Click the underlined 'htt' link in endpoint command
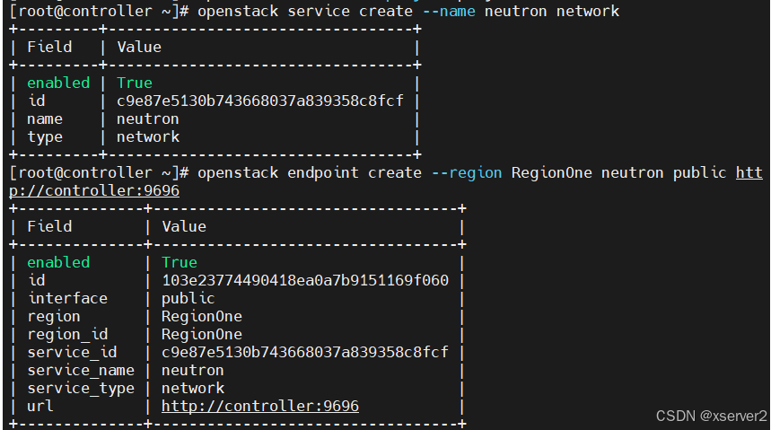The width and height of the screenshot is (771, 430). coord(749,172)
